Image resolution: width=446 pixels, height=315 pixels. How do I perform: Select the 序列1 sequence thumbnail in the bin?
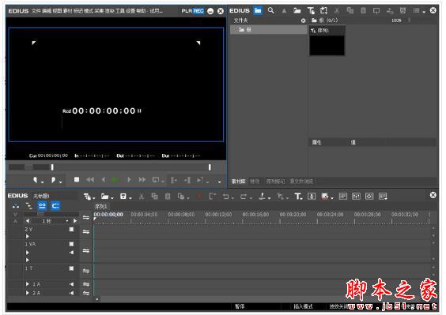click(x=327, y=40)
